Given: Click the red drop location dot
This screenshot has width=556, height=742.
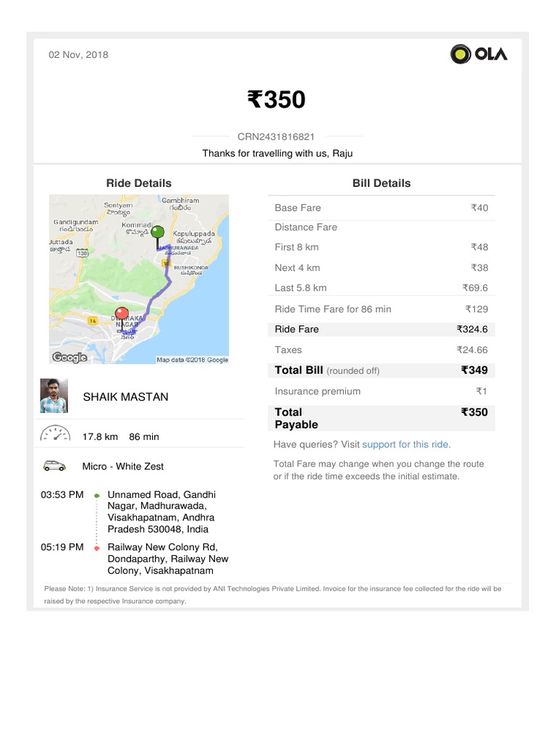Looking at the screenshot, I should pos(96,549).
